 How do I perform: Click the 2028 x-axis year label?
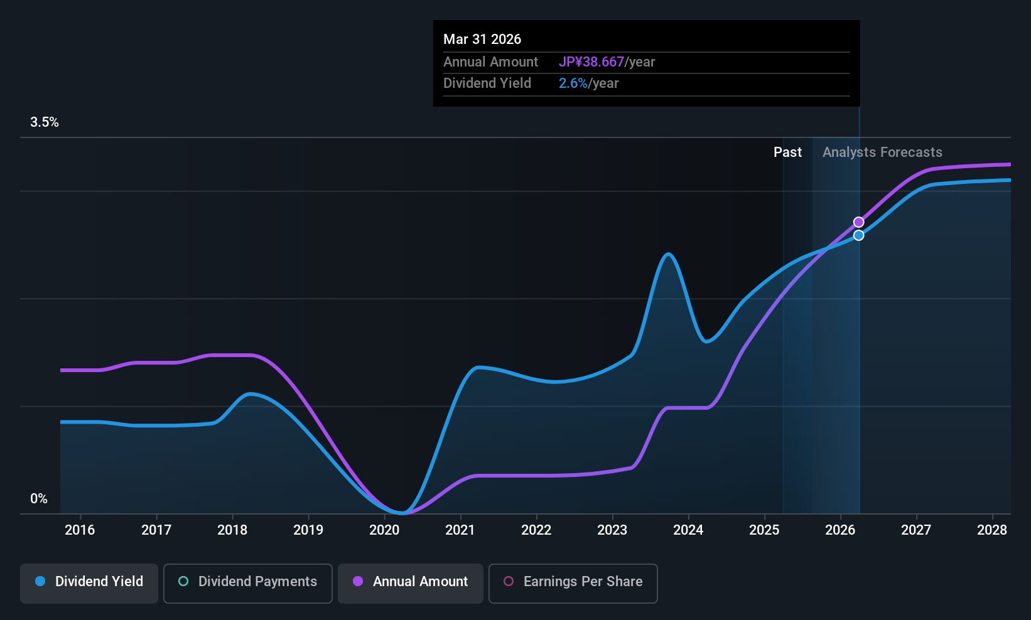(x=992, y=530)
